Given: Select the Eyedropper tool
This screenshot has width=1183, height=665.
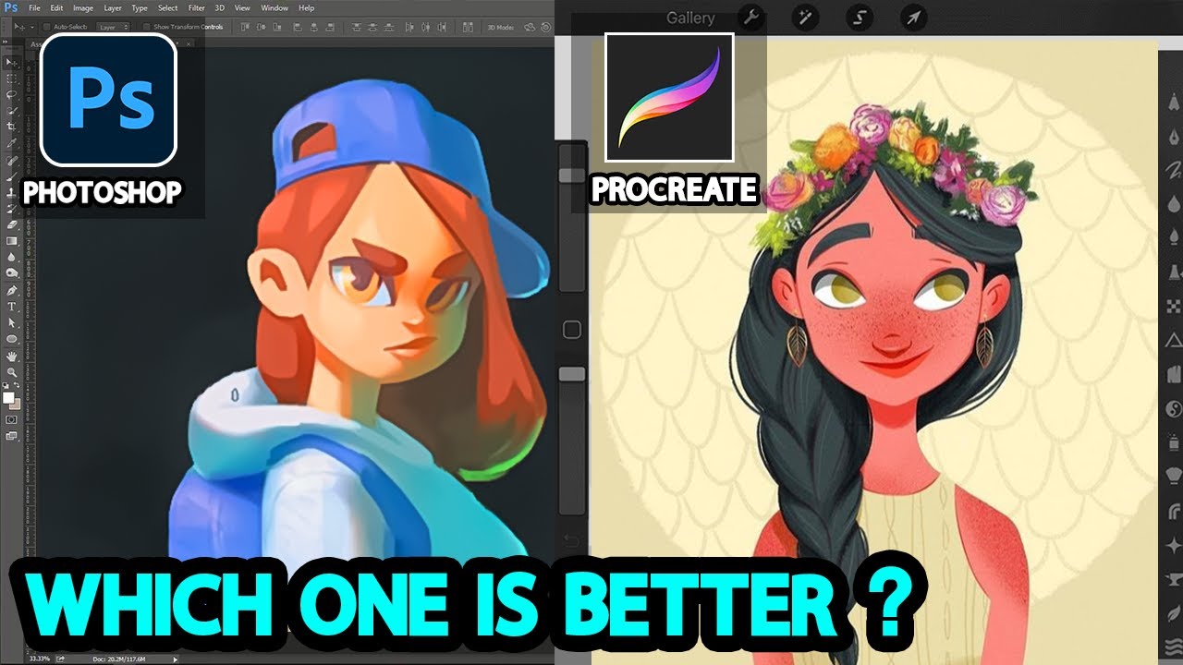Looking at the screenshot, I should pyautogui.click(x=12, y=144).
